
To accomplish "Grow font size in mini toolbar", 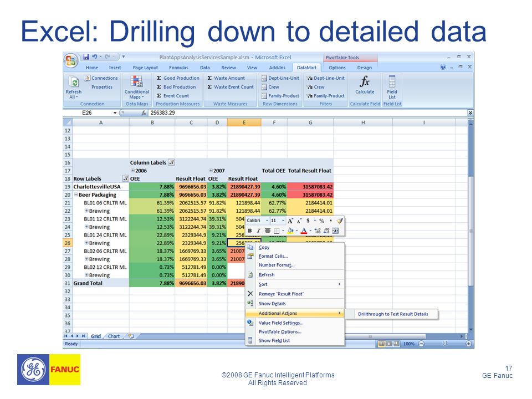I will coord(290,221).
